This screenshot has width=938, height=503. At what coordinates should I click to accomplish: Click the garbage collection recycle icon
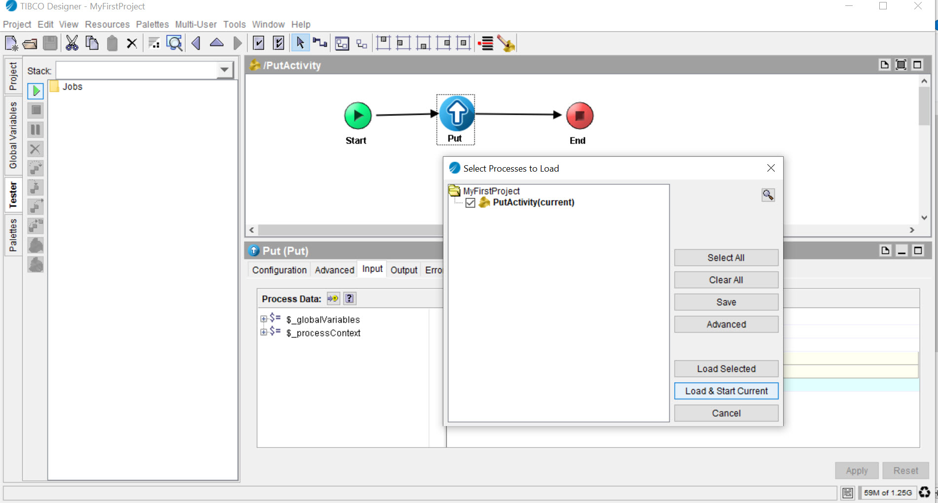(x=924, y=492)
